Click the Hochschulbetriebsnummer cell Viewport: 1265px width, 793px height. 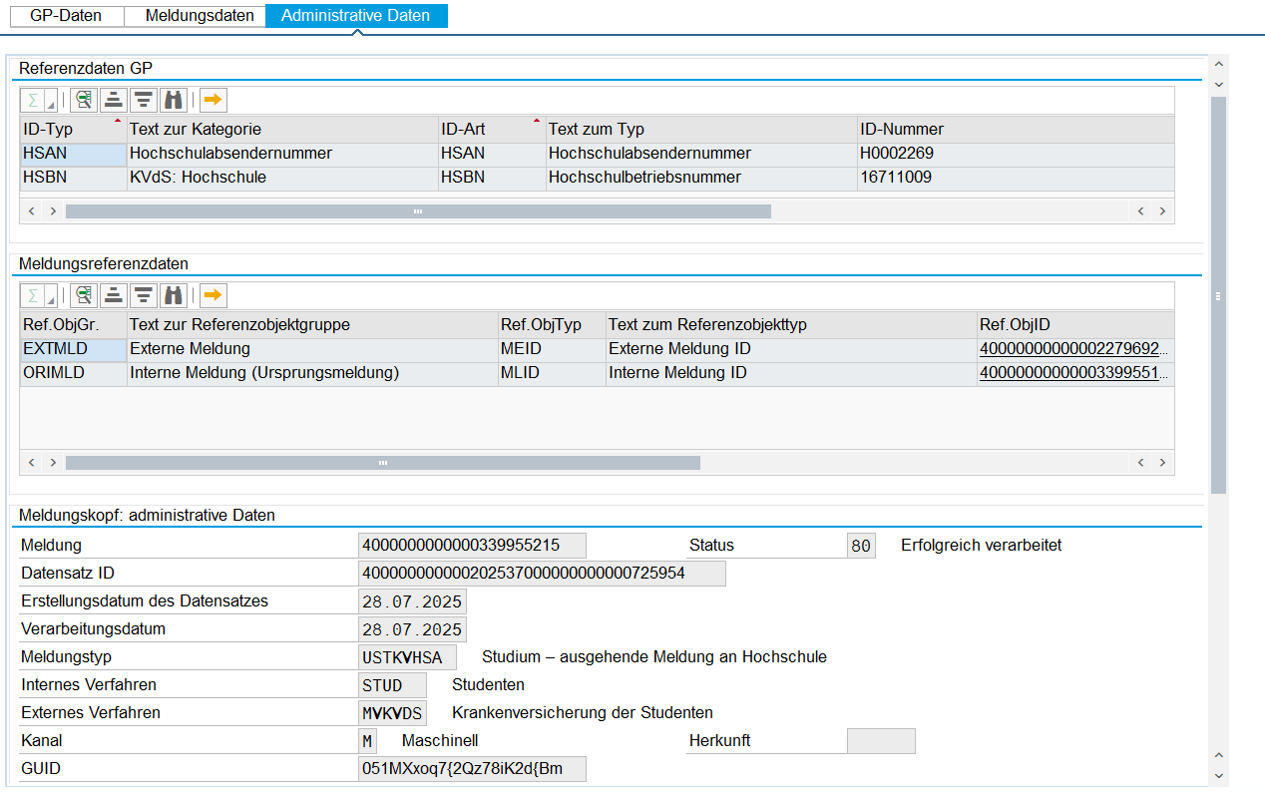(x=701, y=178)
